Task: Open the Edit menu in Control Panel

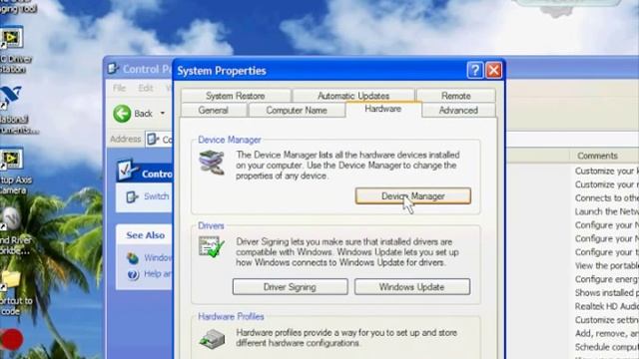Action: [x=146, y=88]
